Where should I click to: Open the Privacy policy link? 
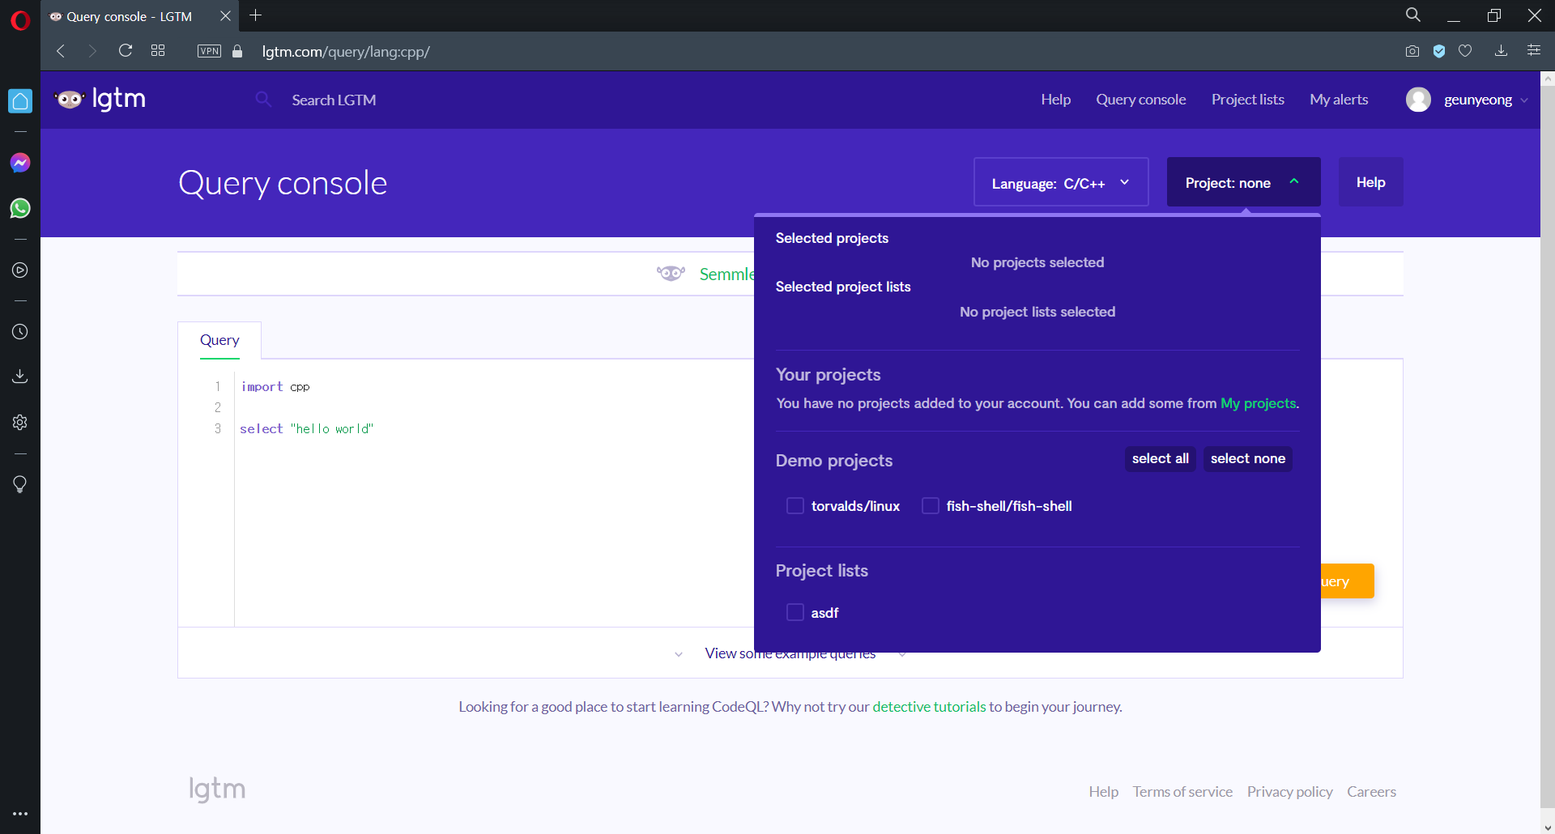(1289, 792)
